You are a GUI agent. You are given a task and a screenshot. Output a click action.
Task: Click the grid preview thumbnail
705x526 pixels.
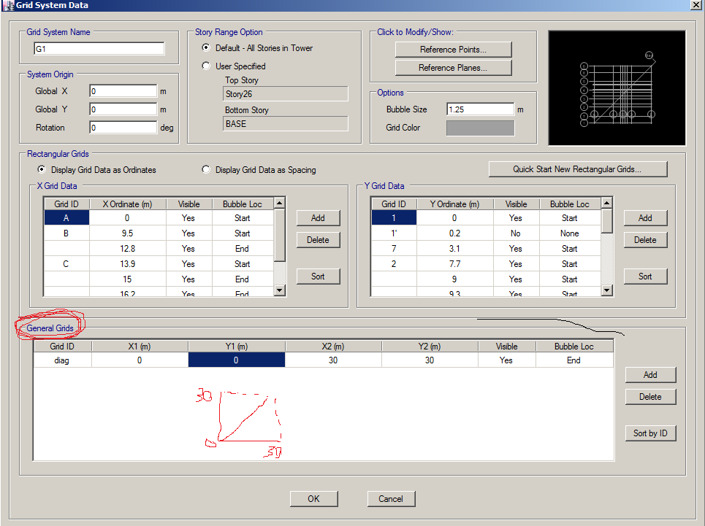617,88
